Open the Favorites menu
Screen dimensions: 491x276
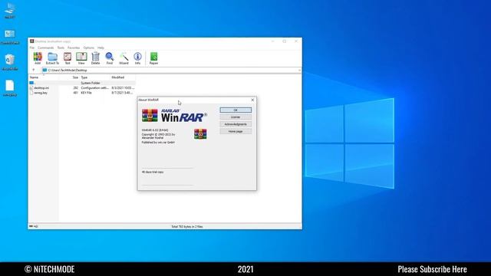pos(74,48)
